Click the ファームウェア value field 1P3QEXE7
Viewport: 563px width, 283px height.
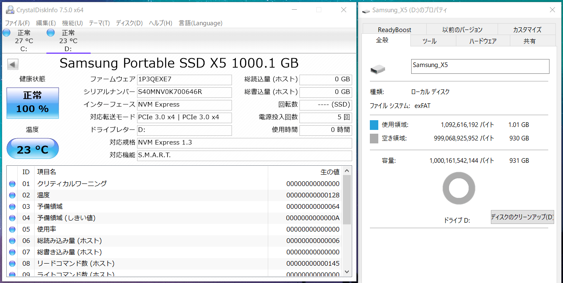click(x=185, y=79)
